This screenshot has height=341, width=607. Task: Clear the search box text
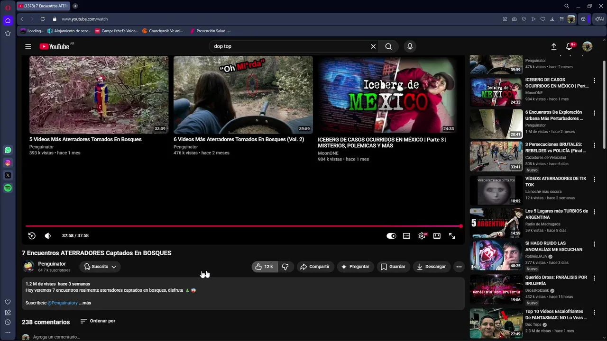point(373,46)
